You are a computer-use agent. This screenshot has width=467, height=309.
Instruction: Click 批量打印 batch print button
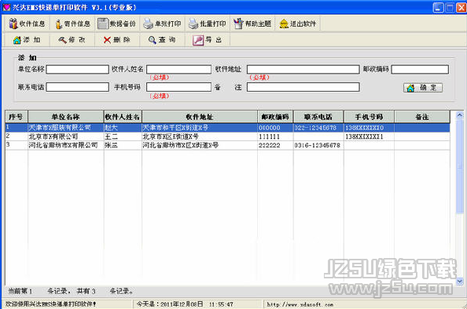(x=208, y=24)
